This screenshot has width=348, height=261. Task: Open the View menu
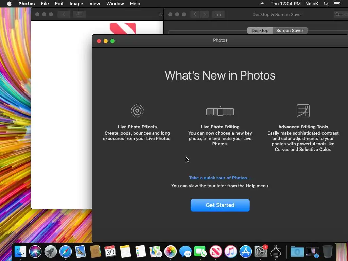pos(94,4)
